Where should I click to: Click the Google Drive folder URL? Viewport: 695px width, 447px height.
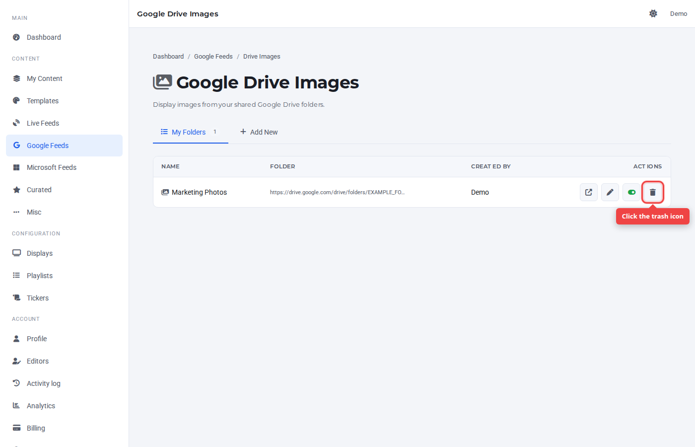coord(338,192)
